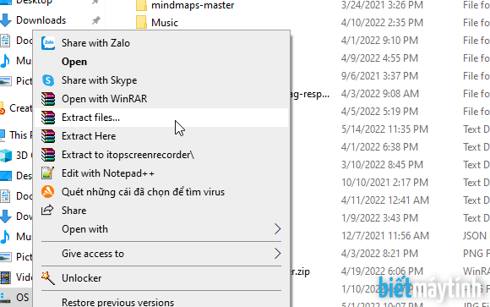Click the Music folder icon in file list
The height and width of the screenshot is (307, 490).
point(141,23)
